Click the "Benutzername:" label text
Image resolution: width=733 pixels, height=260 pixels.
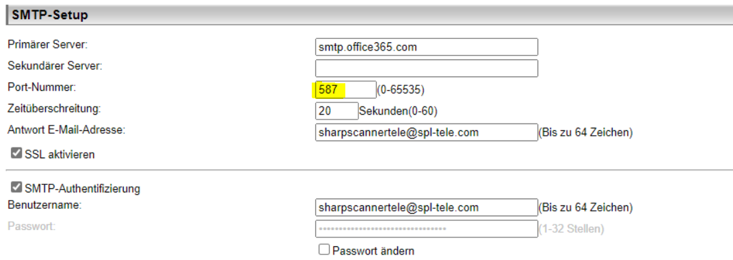(x=45, y=205)
